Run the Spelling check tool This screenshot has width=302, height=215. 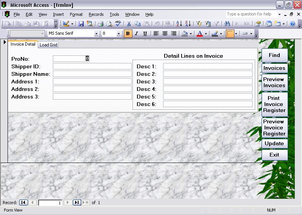pos(118,24)
